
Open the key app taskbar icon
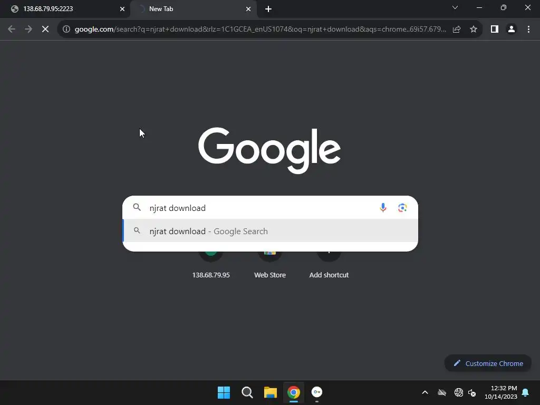click(x=317, y=392)
